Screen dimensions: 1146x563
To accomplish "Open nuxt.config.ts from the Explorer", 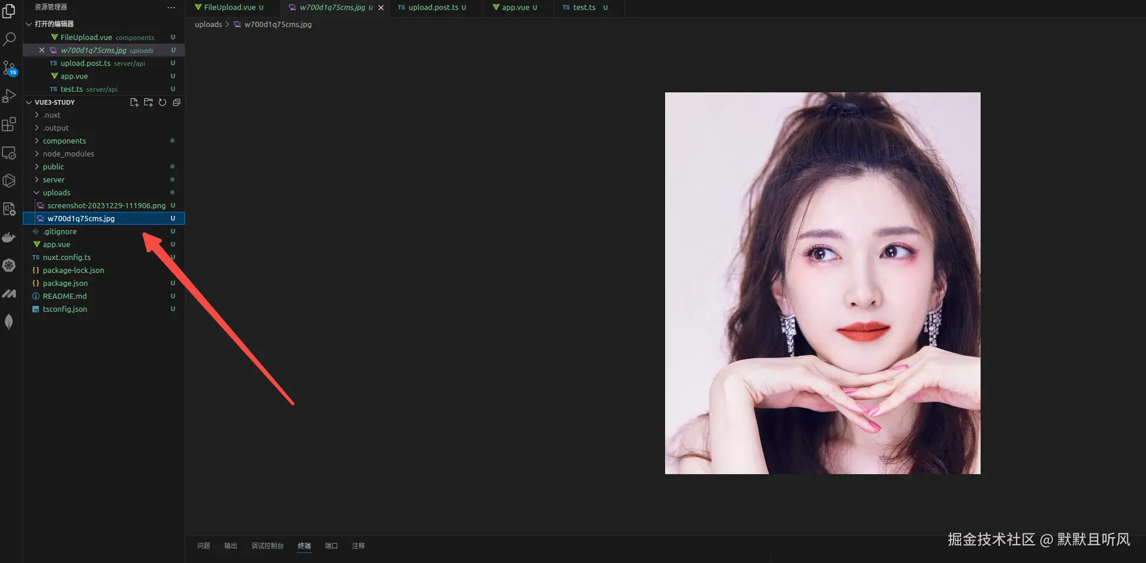I will [x=67, y=257].
